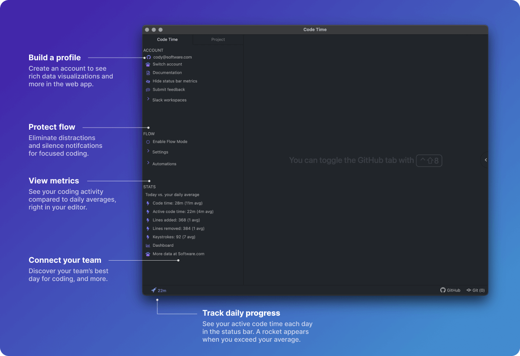
Task: Open the Dashboard entry
Action: (x=163, y=245)
